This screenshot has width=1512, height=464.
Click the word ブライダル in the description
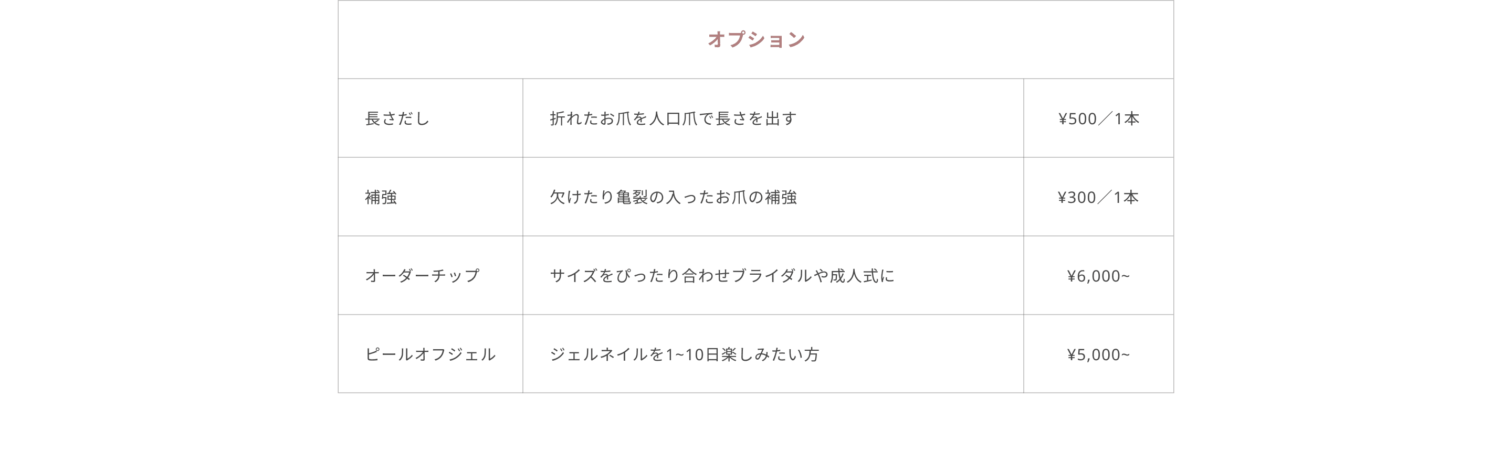point(772,275)
